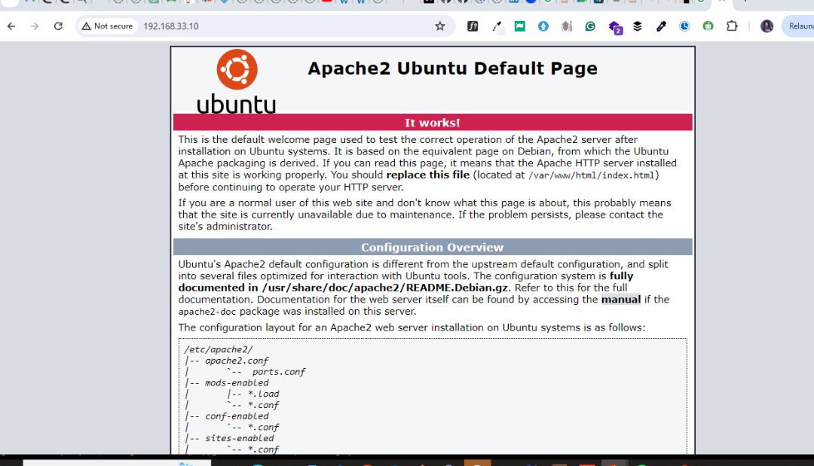
Task: Open the WhatFont 'f?' extension
Action: (473, 26)
